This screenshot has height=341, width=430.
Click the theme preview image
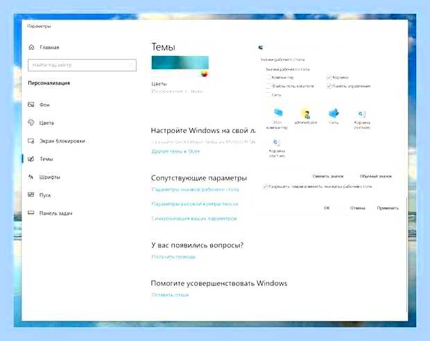tap(180, 63)
